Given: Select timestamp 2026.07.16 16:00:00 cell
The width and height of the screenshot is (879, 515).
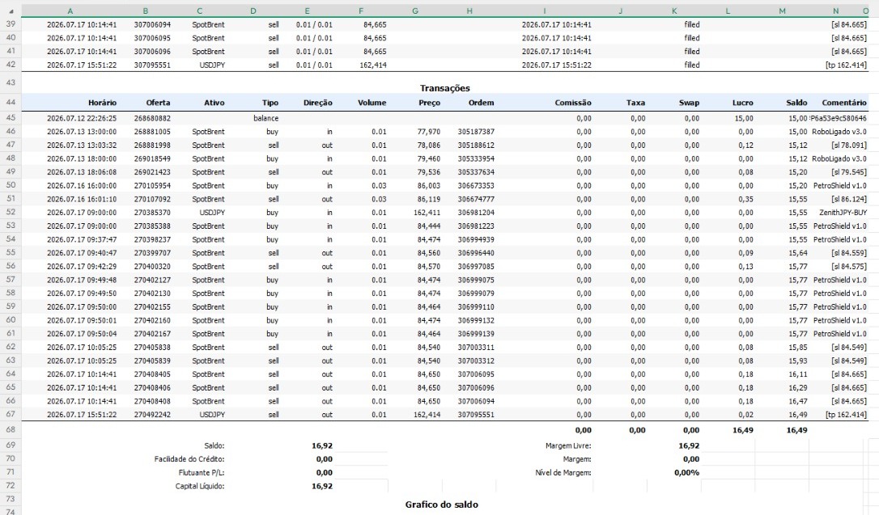Looking at the screenshot, I should point(82,186).
